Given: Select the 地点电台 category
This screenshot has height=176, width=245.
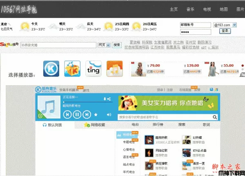Looking at the screenshot, I should pos(129,165).
